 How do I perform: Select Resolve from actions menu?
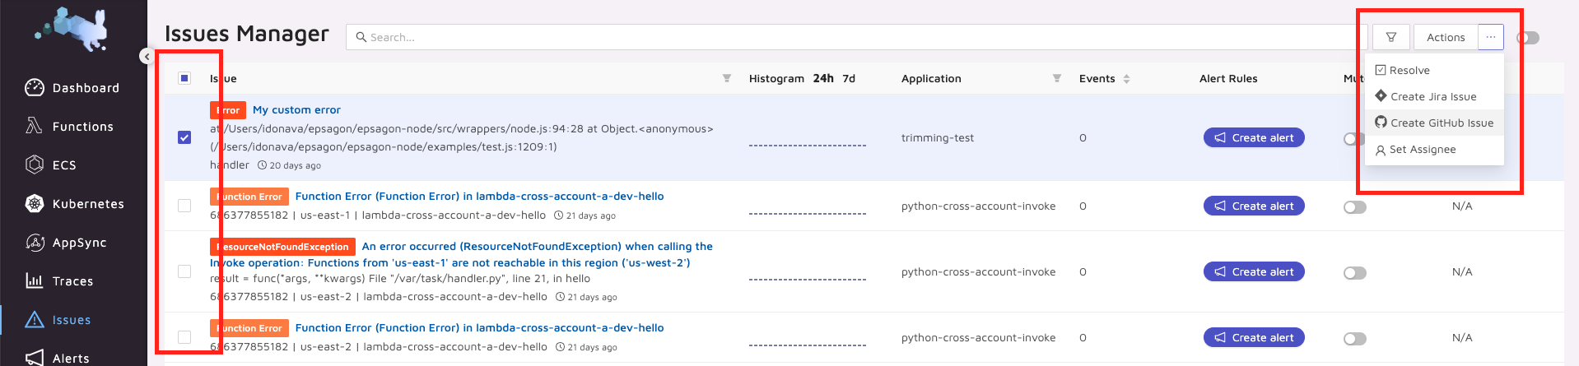point(1434,71)
